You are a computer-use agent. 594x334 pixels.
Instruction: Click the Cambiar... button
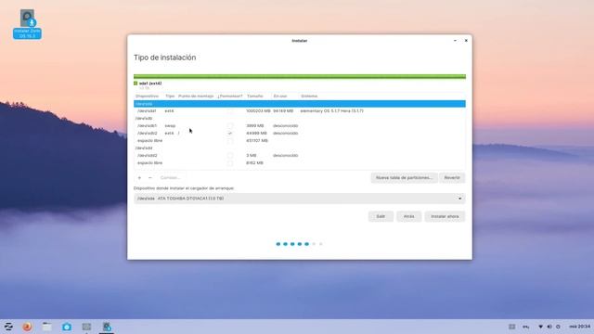click(170, 177)
